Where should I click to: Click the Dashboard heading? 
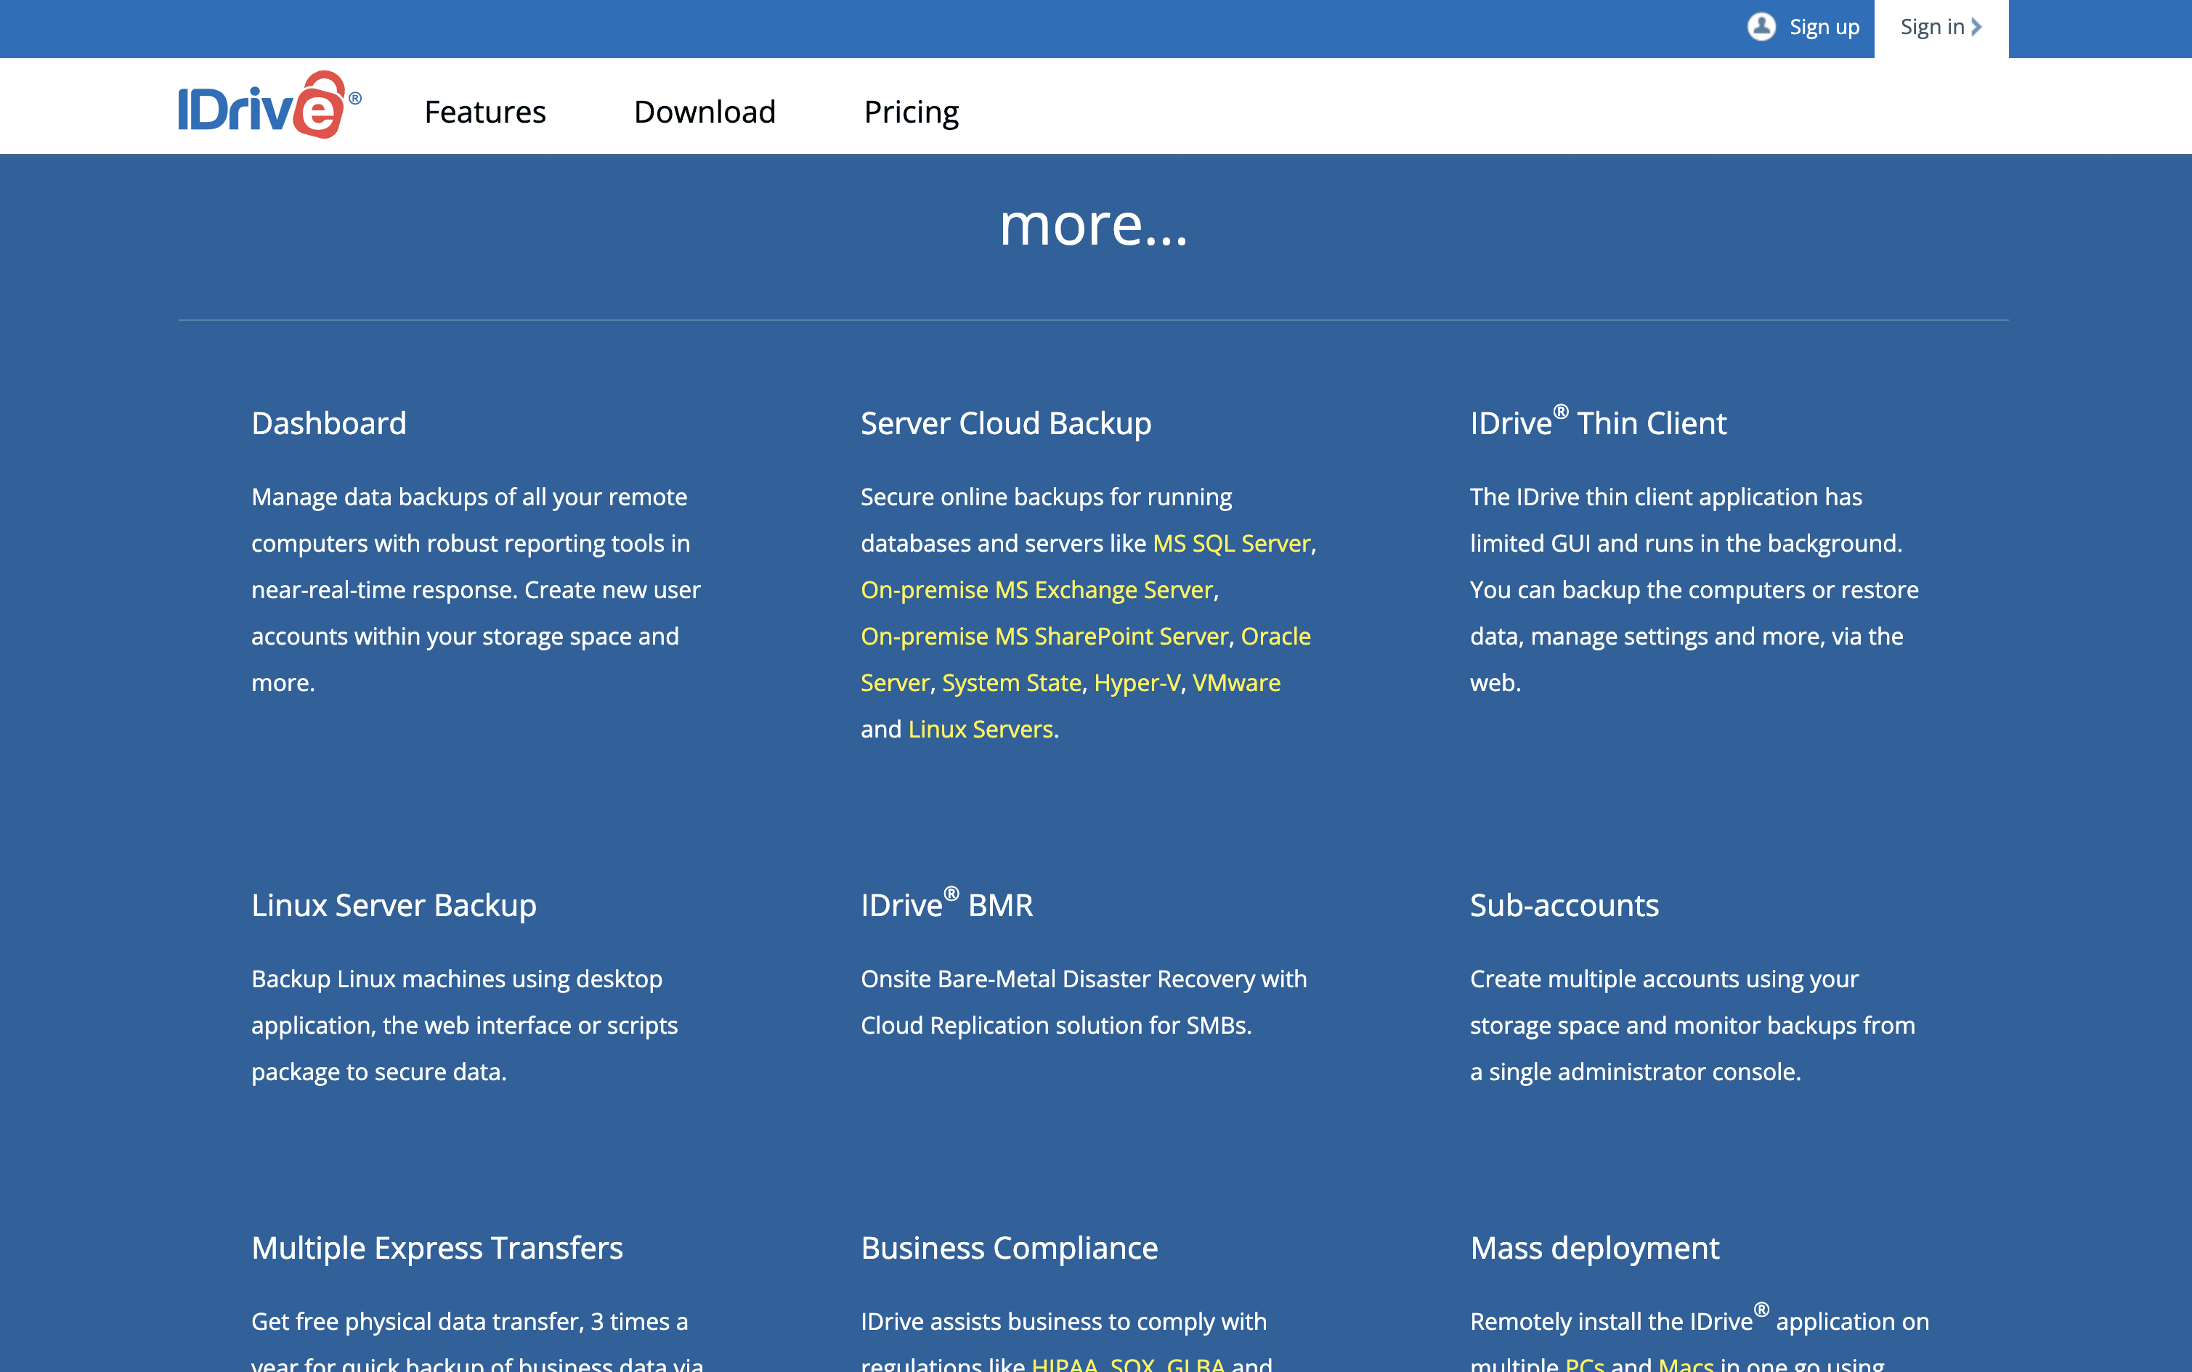[328, 422]
